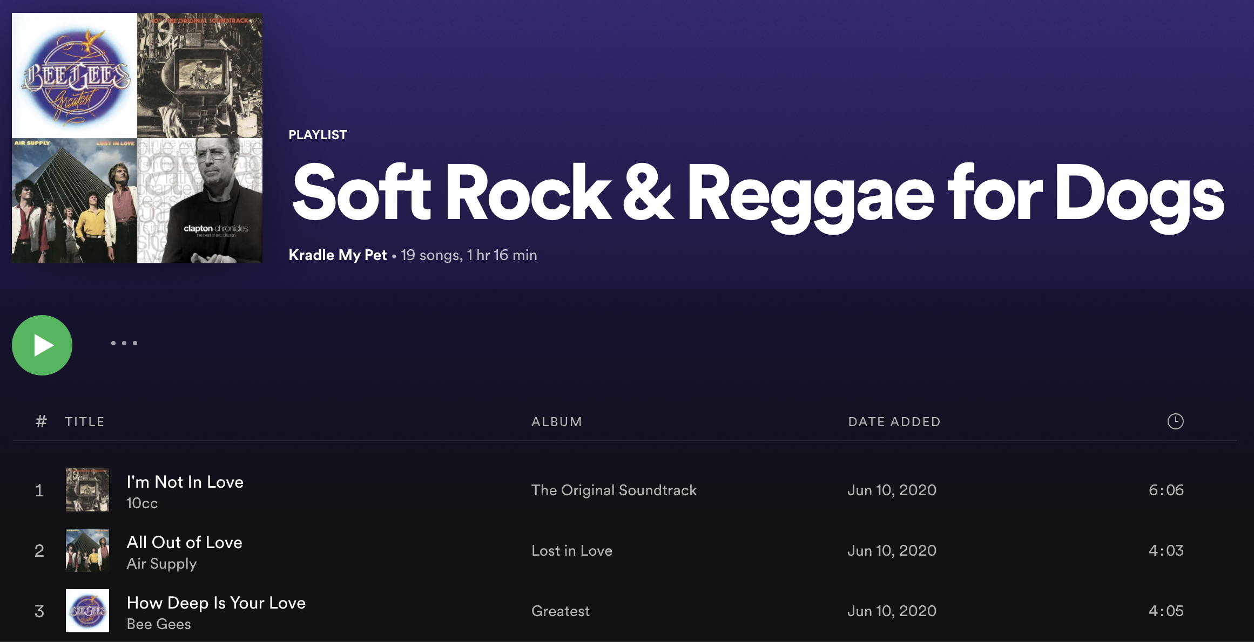Viewport: 1254px width, 642px height.
Task: Click the I'm Not In Love album thumbnail
Action: (x=87, y=490)
